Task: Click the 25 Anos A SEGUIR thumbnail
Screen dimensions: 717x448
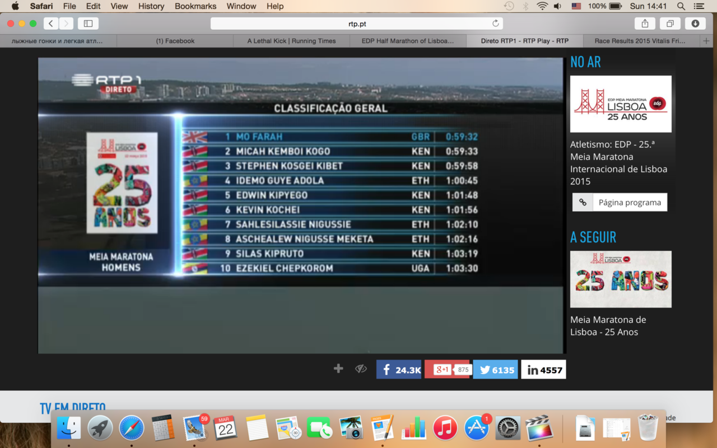Action: click(x=621, y=279)
